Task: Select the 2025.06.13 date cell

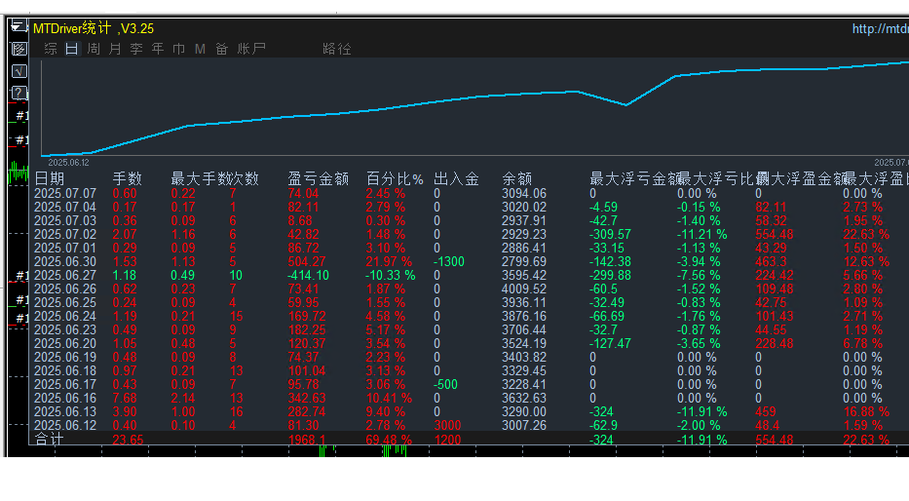Action: pos(65,411)
